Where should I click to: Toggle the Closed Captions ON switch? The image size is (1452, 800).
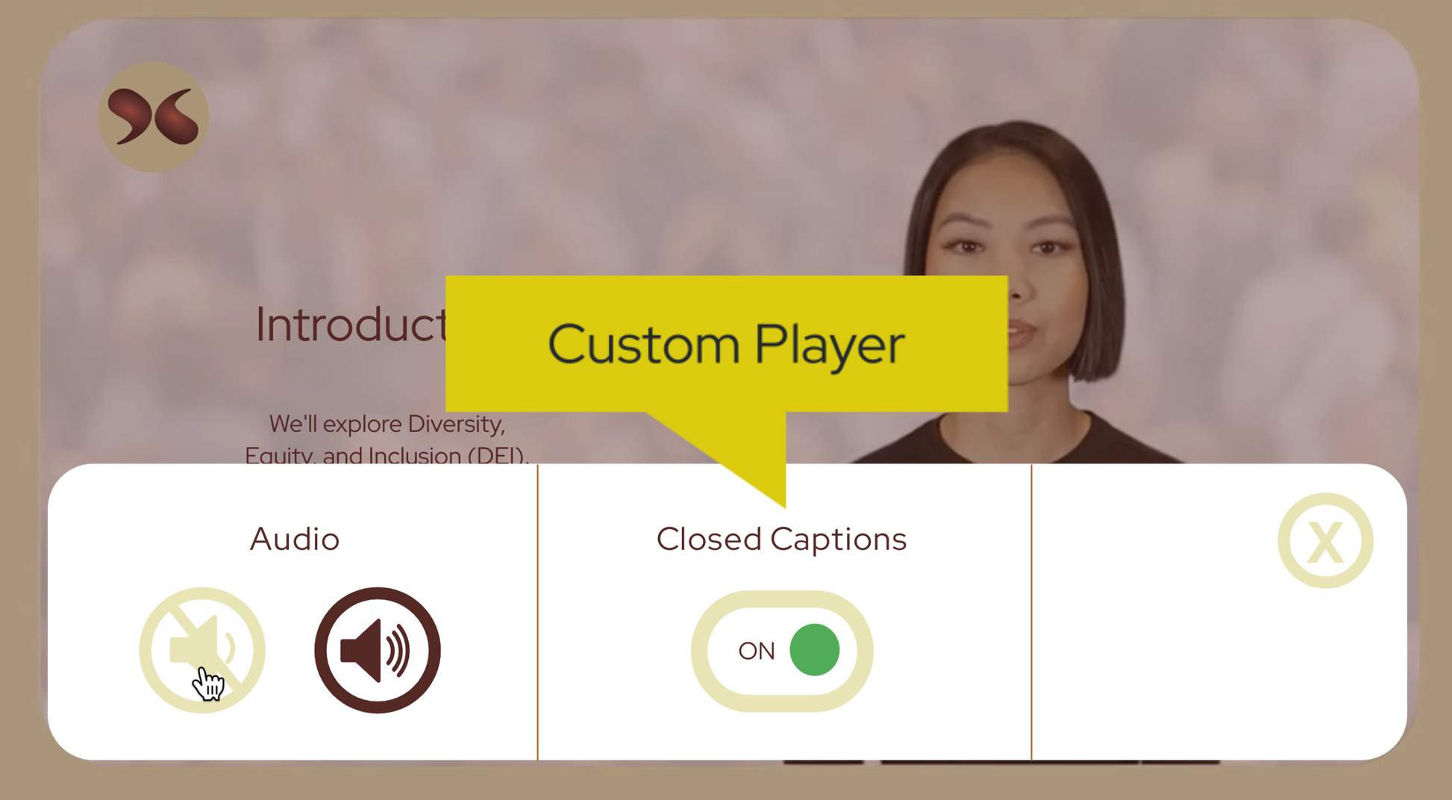click(782, 651)
